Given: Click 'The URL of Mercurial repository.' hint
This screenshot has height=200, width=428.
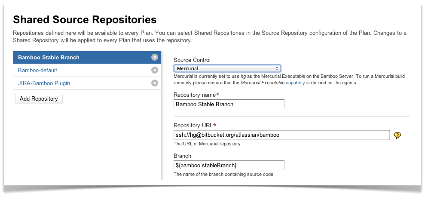Looking at the screenshot, I should [208, 144].
